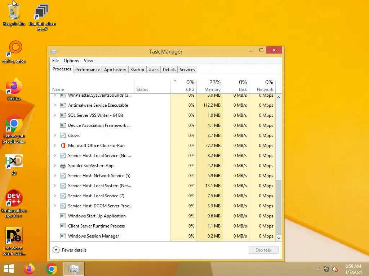This screenshot has height=276, width=369.
Task: Switch to the App history tab
Action: point(115,70)
